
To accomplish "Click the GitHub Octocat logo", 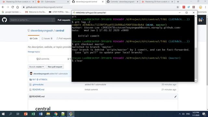I will [x=4, y=20].
